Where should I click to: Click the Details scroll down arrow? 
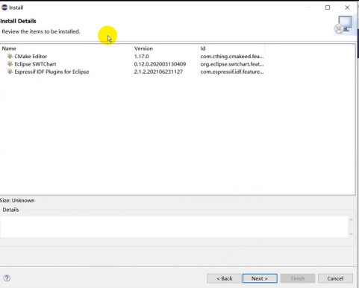[x=351, y=234]
